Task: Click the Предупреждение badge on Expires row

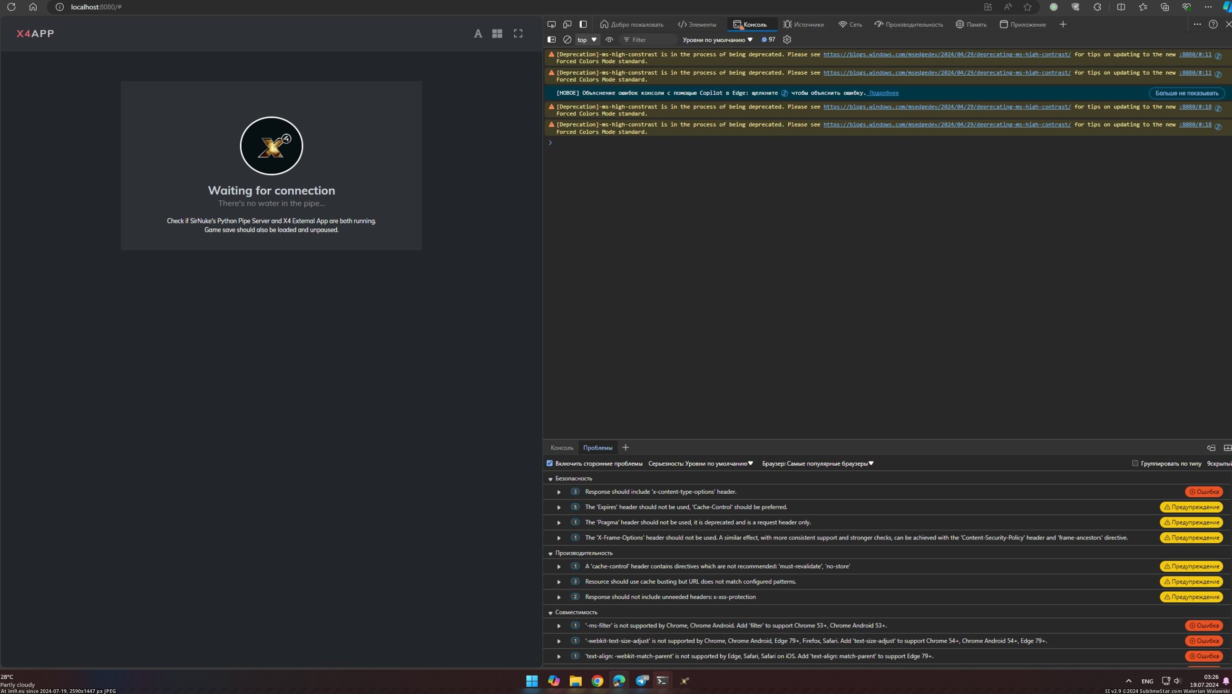Action: (1192, 507)
